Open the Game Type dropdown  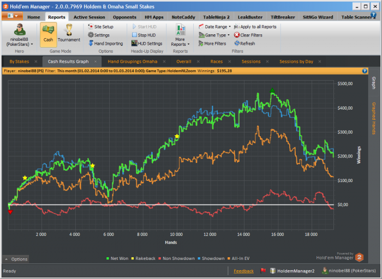(214, 35)
